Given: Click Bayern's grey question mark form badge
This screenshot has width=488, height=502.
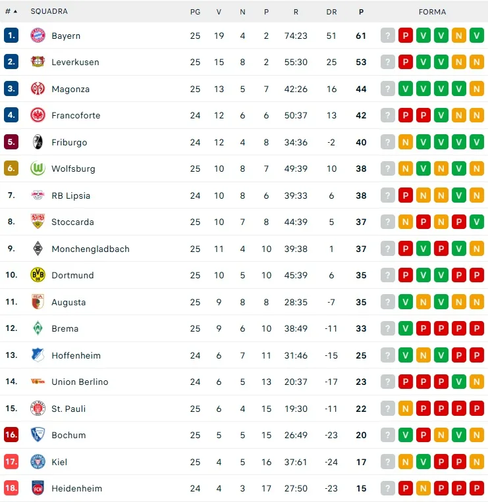Looking at the screenshot, I should pyautogui.click(x=388, y=36).
